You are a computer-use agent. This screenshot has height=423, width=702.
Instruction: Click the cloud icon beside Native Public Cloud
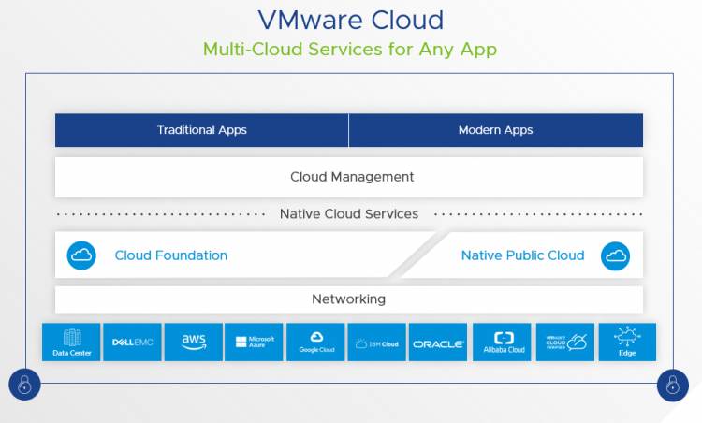pyautogui.click(x=616, y=255)
